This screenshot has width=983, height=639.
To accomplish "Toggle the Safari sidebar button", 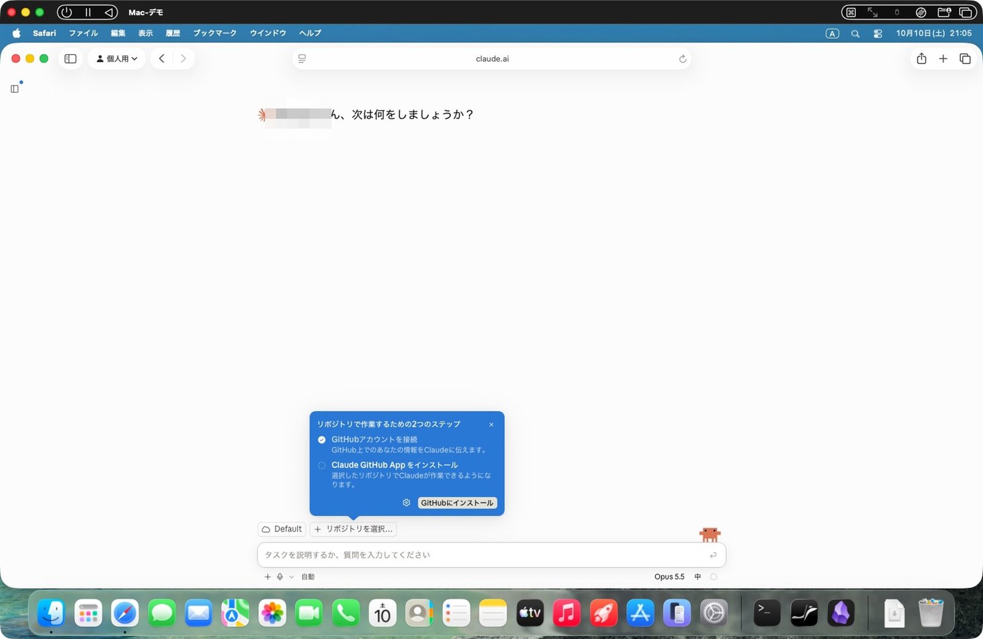I will 71,58.
